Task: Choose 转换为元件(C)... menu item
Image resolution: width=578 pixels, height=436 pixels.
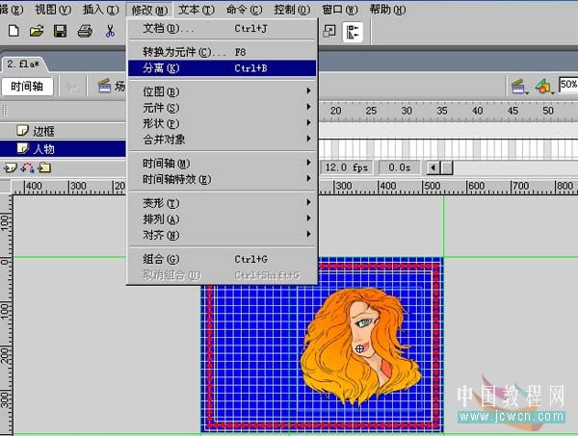Action: 222,52
